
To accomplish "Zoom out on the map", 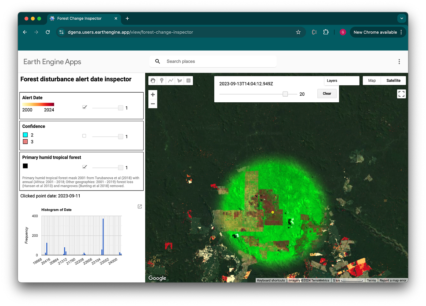I will (x=153, y=104).
